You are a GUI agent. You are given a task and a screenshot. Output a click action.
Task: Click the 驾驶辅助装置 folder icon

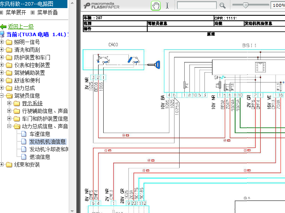[x=9, y=73]
